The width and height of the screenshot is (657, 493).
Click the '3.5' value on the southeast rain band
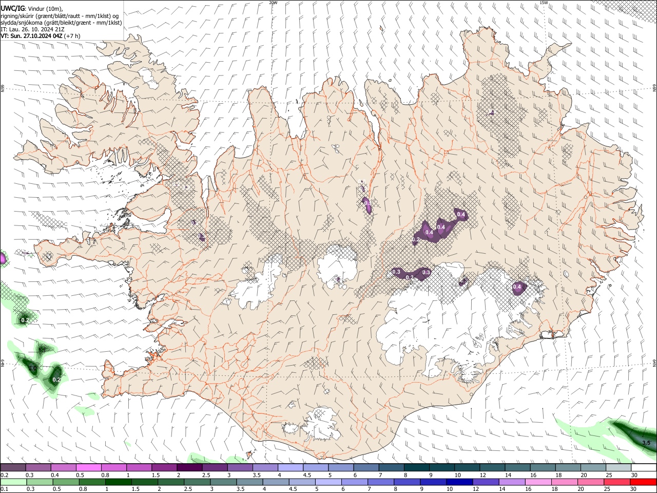pos(646,443)
